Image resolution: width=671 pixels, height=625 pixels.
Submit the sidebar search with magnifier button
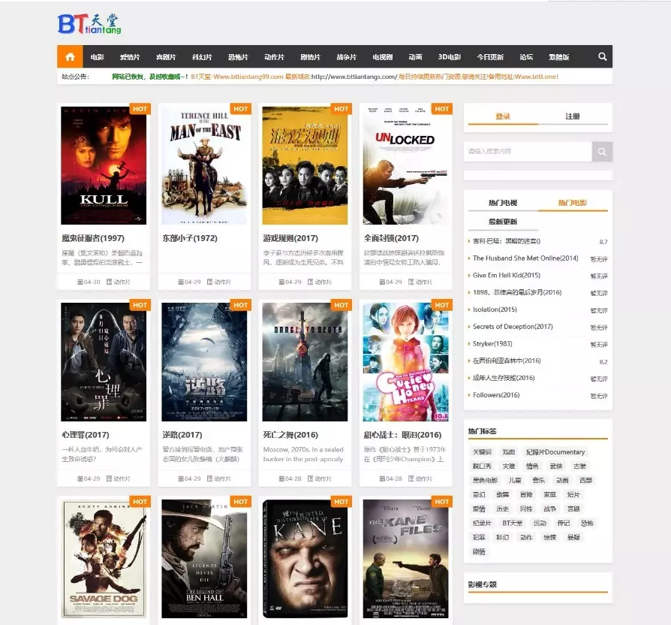[602, 152]
